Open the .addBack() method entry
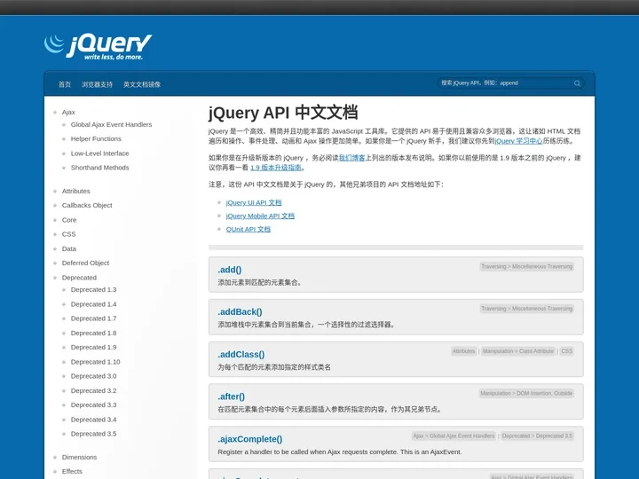 pyautogui.click(x=240, y=312)
